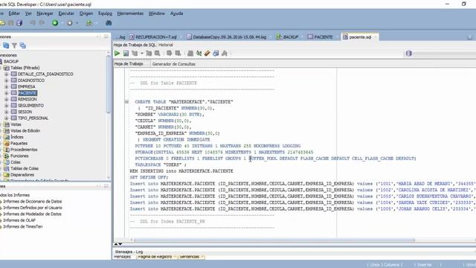Viewport: 476px width, 268px height.
Task: Click the Run Script icon in worksheet toolbar
Action: [126, 54]
